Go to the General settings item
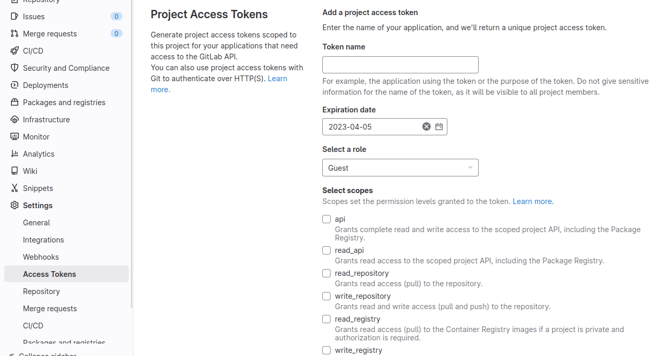This screenshot has width=657, height=356. click(36, 223)
